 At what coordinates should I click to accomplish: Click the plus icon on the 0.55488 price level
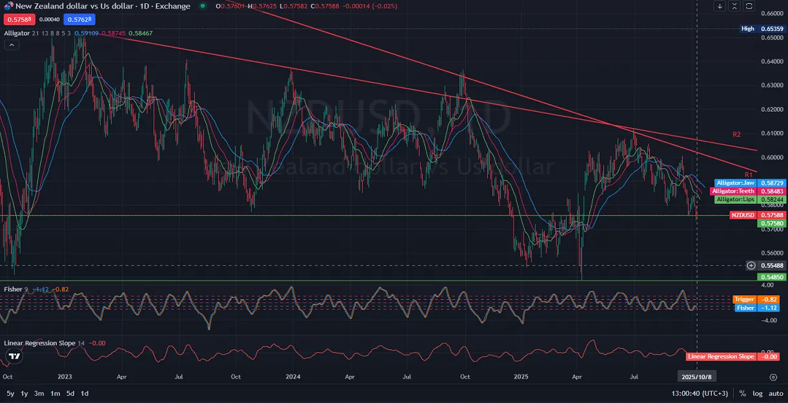pyautogui.click(x=751, y=265)
